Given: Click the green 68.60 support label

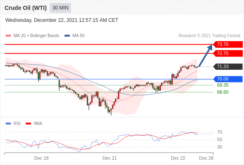Looking at the screenshot, I should [x=222, y=92].
